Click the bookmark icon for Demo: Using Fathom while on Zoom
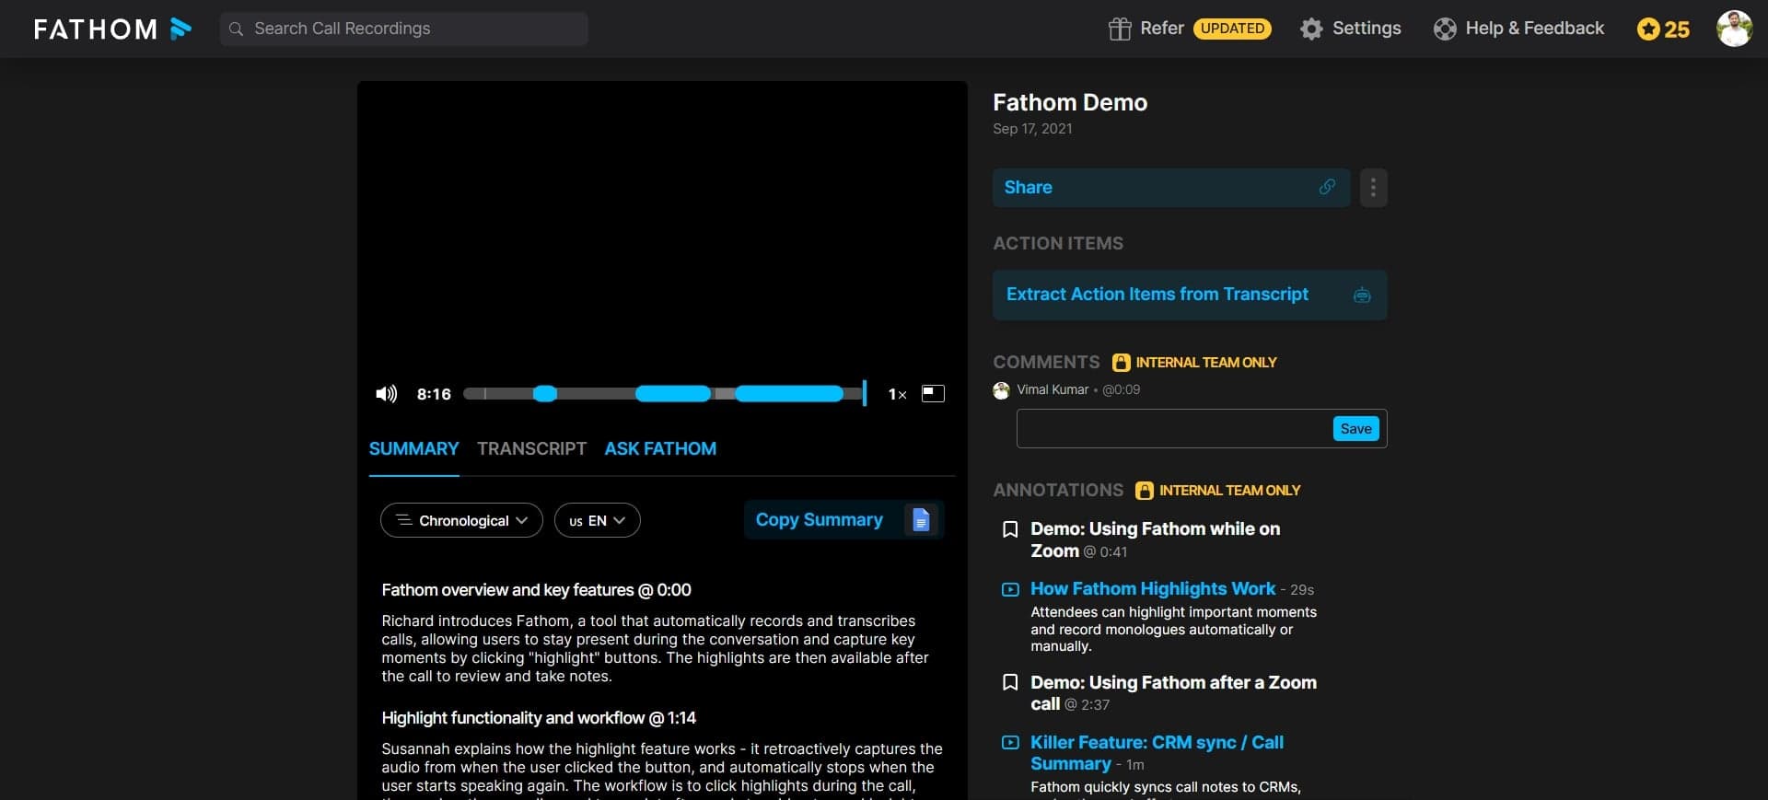 [1010, 529]
